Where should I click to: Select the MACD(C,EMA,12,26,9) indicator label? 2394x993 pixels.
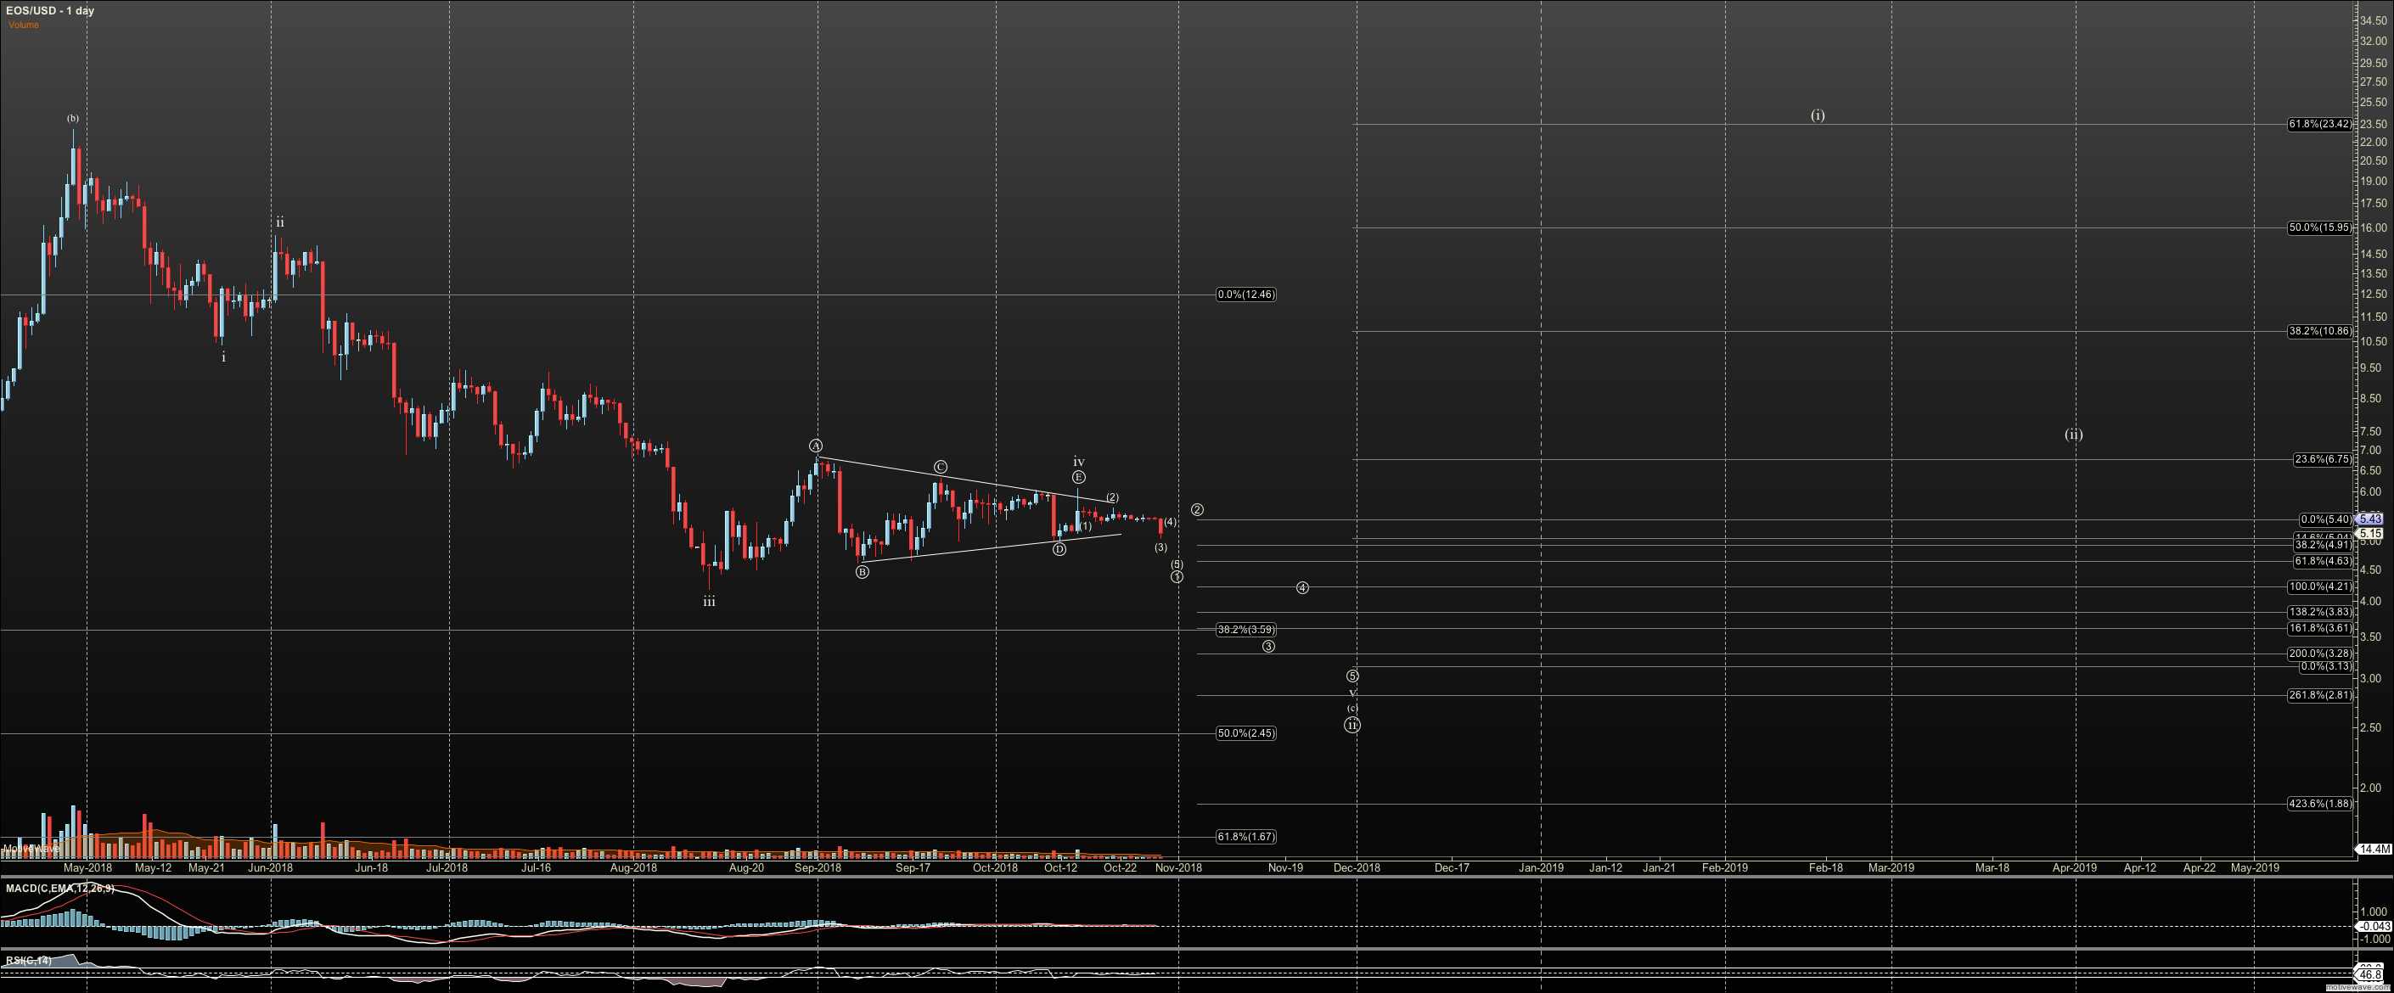60,888
